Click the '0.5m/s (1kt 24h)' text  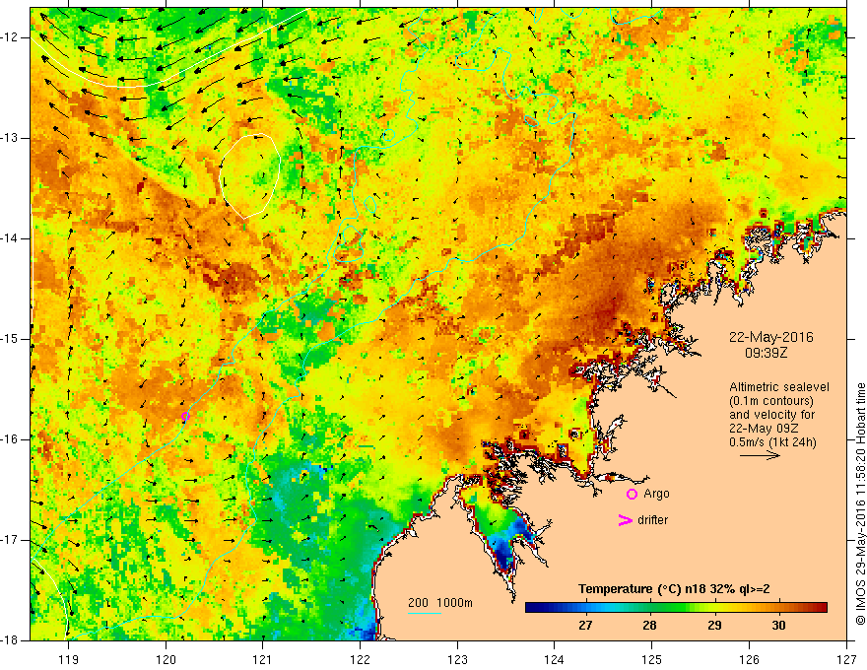click(772, 442)
